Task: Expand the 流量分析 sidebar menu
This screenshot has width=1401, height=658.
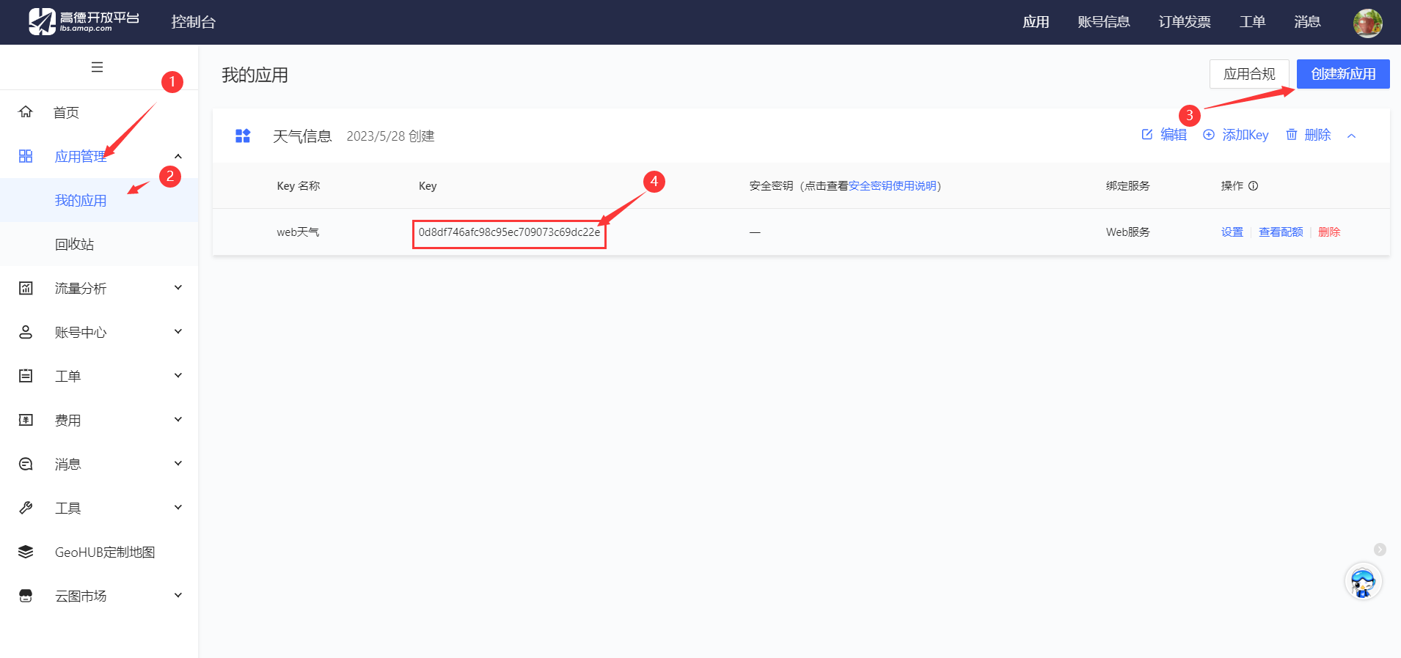Action: click(x=178, y=288)
